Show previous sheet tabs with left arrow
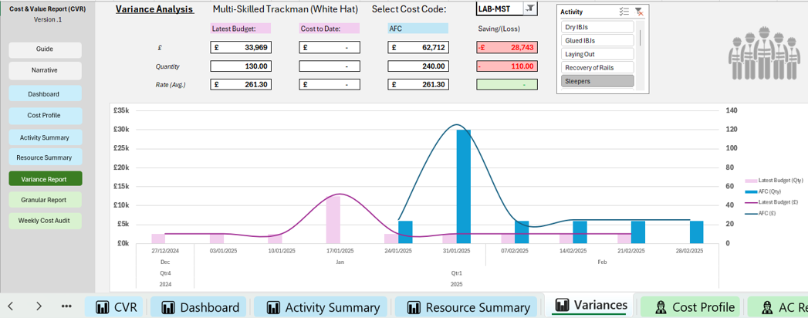 (10, 306)
